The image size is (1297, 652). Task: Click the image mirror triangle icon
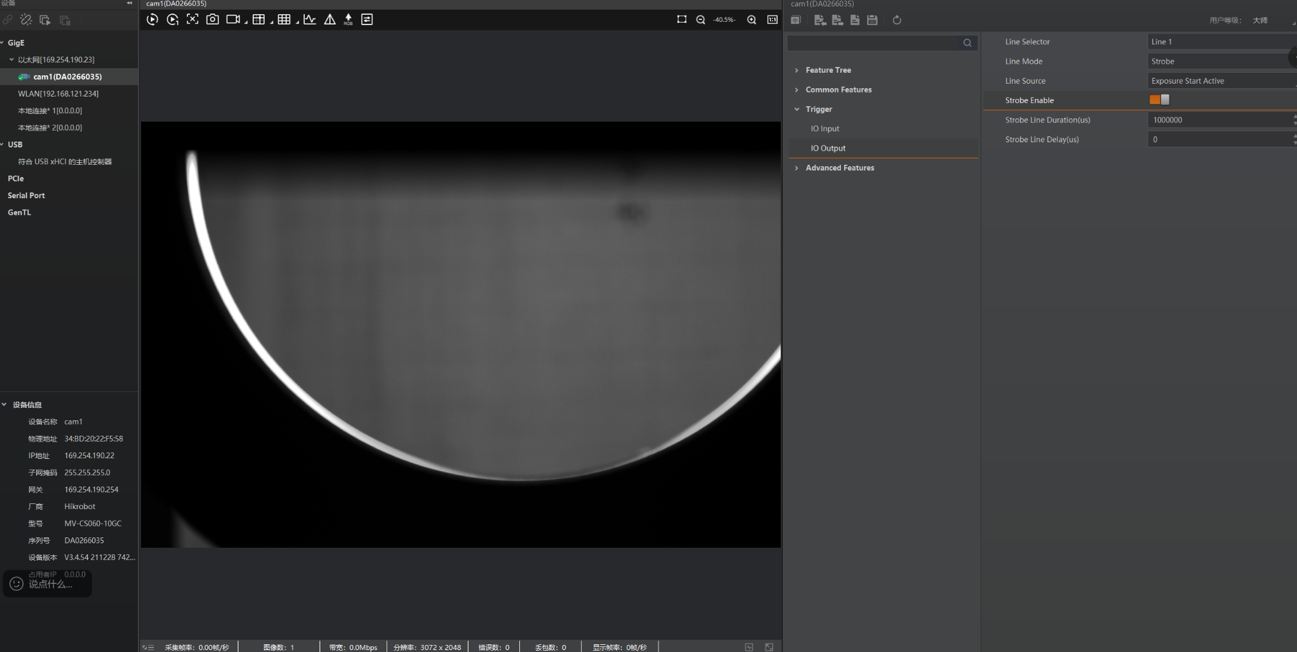click(330, 19)
